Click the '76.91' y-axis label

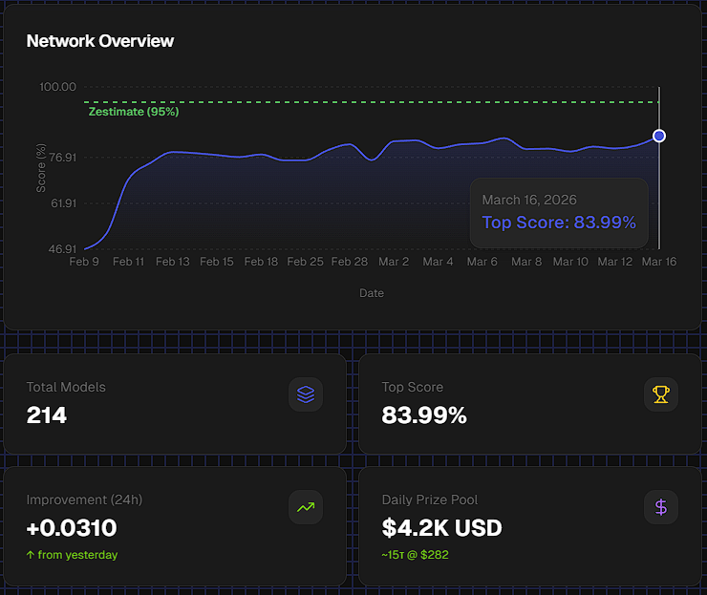pos(63,158)
